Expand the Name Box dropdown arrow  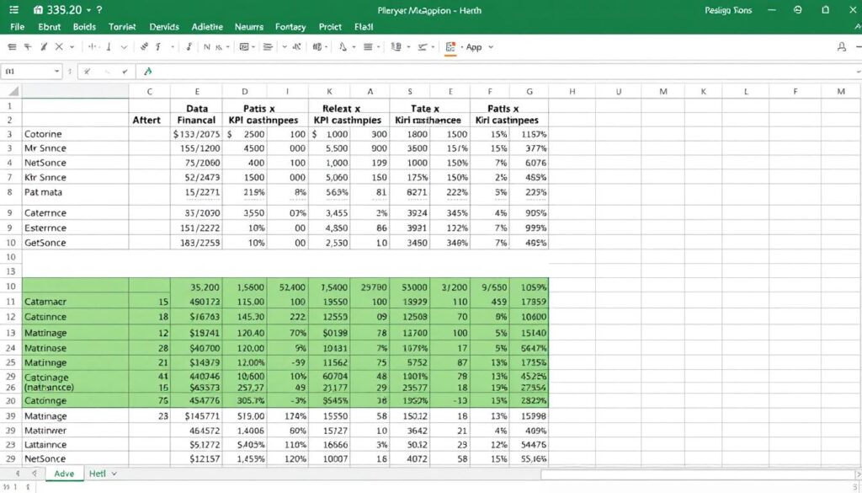[57, 72]
